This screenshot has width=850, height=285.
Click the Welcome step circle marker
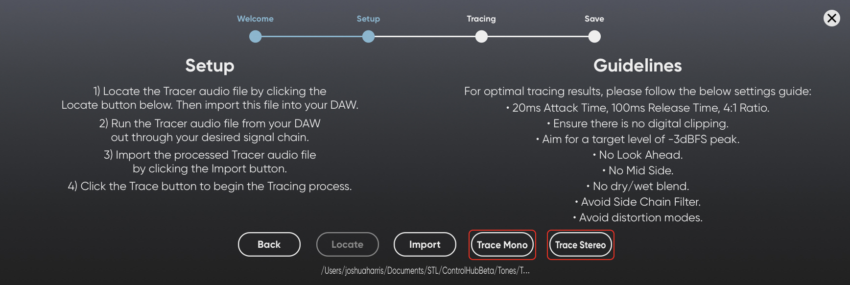pos(255,36)
